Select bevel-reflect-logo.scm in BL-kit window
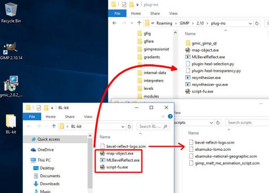This screenshot has height=193, width=269. click(x=123, y=146)
